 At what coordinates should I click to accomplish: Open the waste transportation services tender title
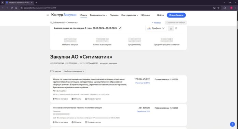tap(90, 83)
